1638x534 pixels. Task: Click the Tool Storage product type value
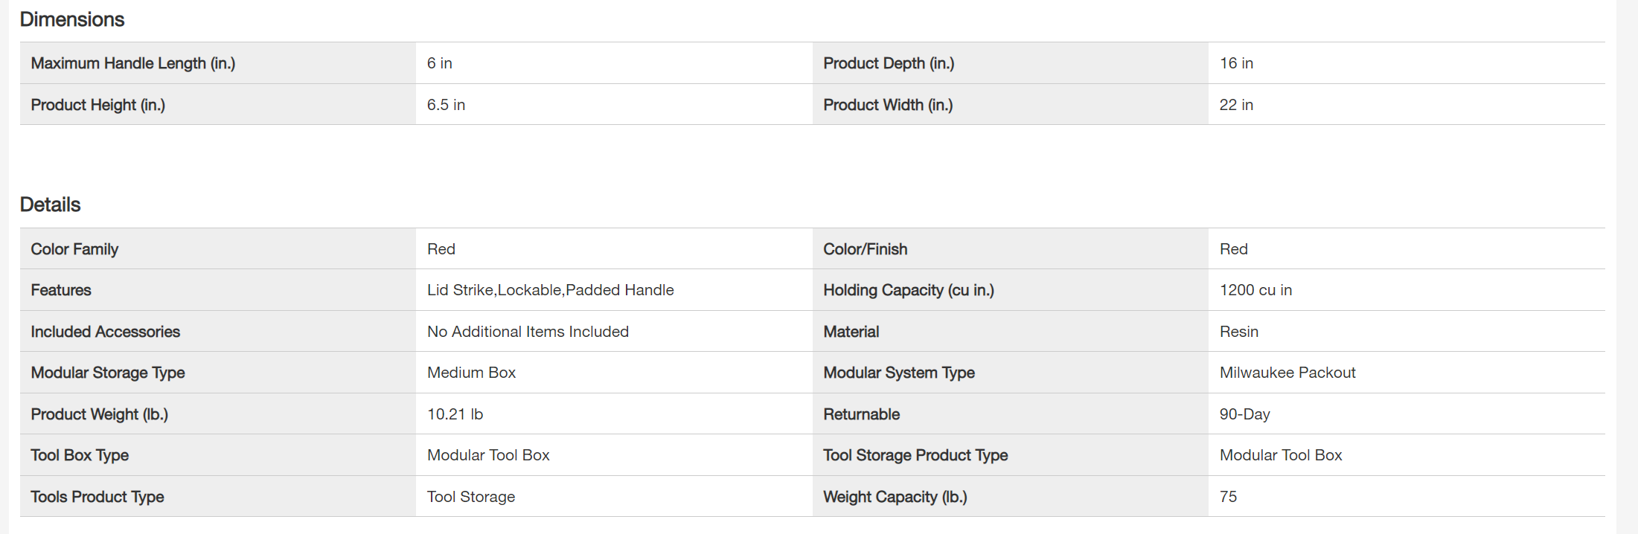click(x=470, y=497)
